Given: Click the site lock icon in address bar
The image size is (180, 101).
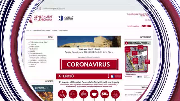Looking at the screenshot, I should click(40, 9).
